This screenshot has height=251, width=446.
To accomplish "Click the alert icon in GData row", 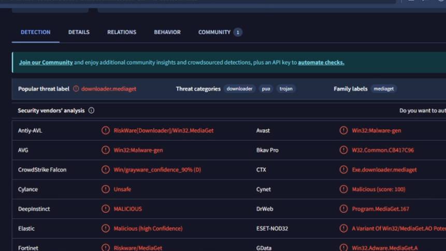I will (x=343, y=247).
